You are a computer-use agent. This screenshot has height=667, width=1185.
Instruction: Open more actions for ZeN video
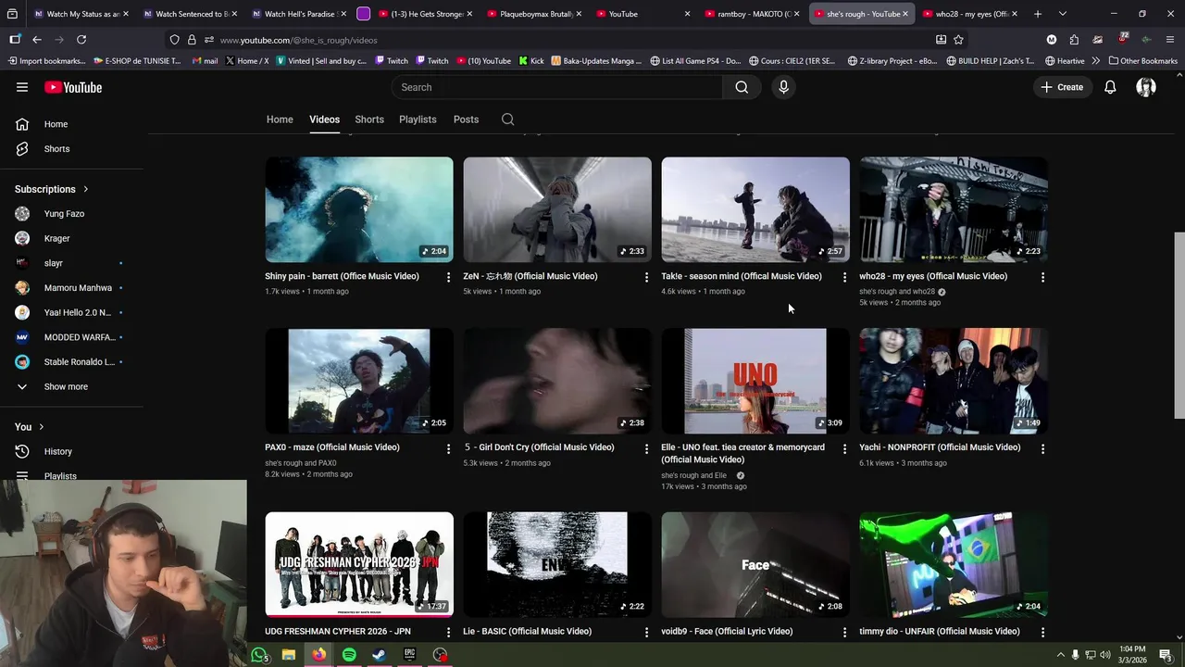[x=646, y=277]
